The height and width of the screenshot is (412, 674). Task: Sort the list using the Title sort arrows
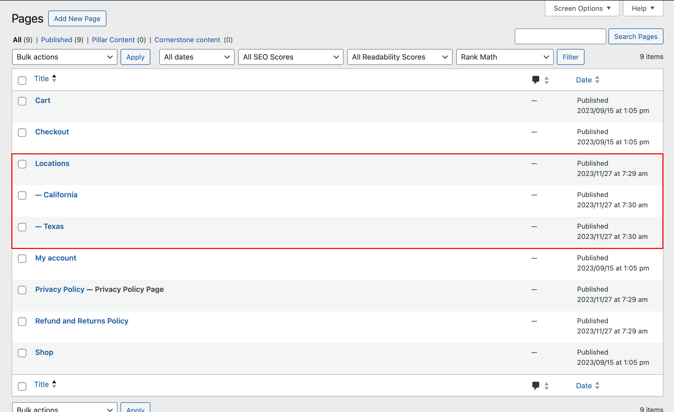point(54,79)
